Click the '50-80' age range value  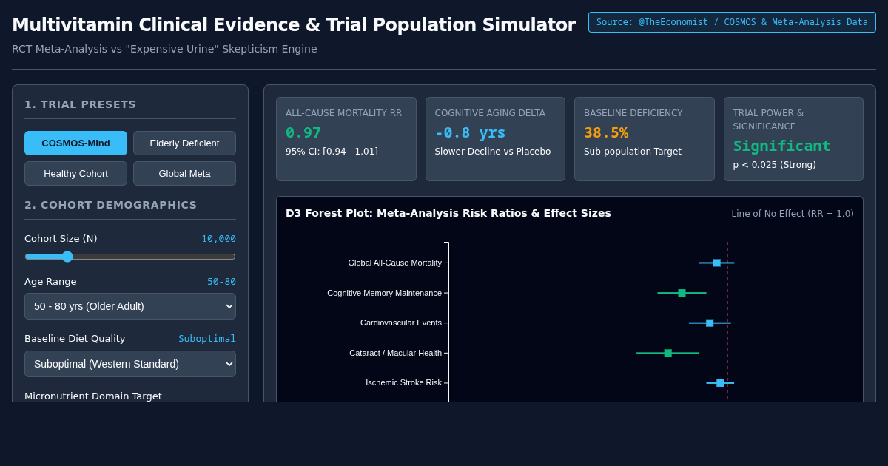coord(221,282)
